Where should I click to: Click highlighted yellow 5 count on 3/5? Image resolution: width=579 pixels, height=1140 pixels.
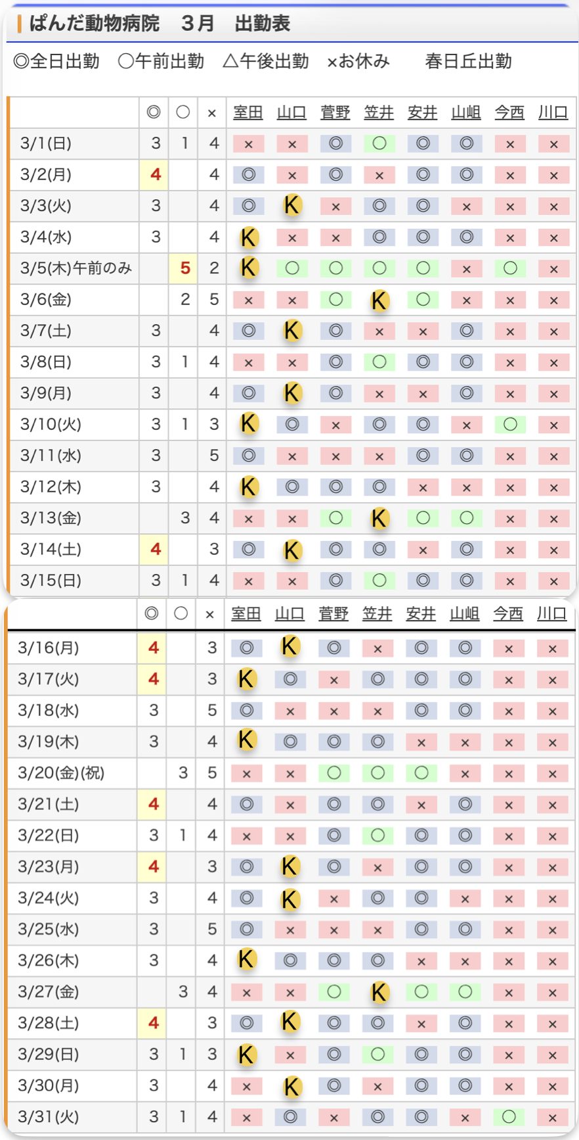pyautogui.click(x=184, y=268)
